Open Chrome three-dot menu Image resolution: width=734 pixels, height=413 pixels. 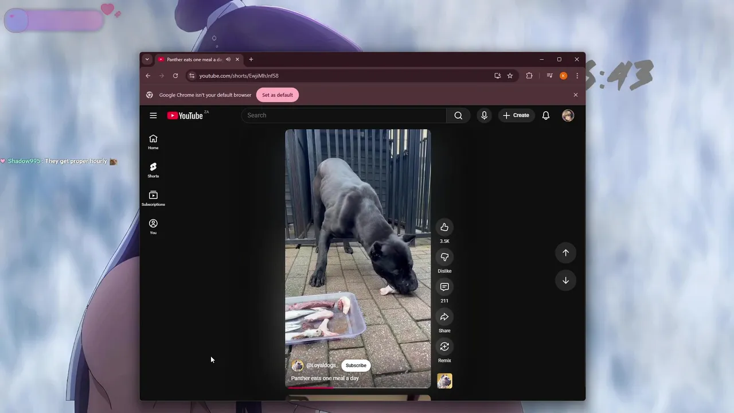click(577, 76)
